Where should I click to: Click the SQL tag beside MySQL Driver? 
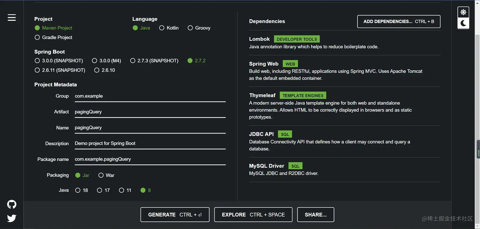pyautogui.click(x=295, y=166)
